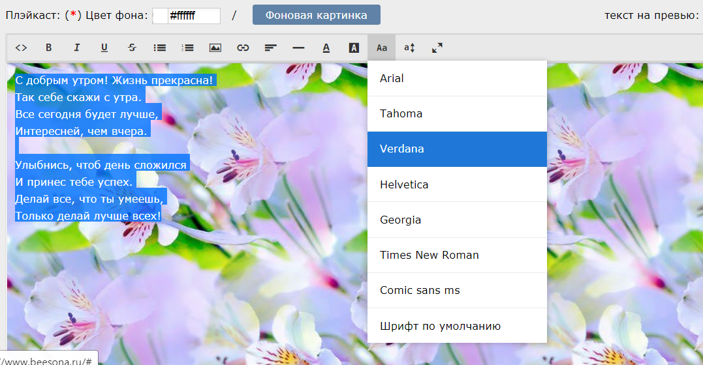Open the font size dropdown
This screenshot has width=703, height=365.
coord(409,48)
